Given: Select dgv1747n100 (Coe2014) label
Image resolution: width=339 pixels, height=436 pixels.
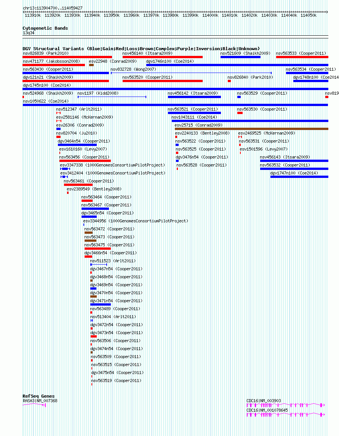Looking at the screenshot, I should [x=294, y=173].
